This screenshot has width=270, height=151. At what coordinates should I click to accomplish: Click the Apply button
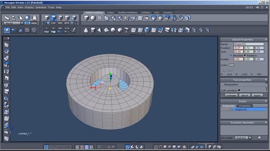tap(257, 95)
